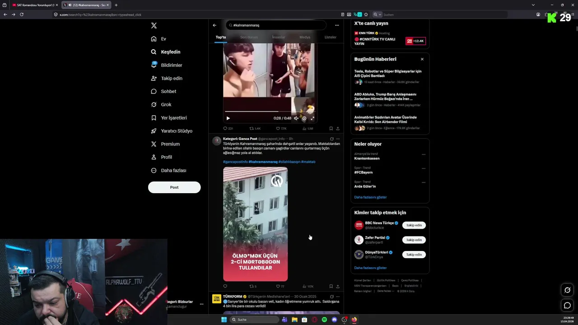The image size is (578, 325).
Task: Switch to the Listeler tab
Action: [331, 37]
